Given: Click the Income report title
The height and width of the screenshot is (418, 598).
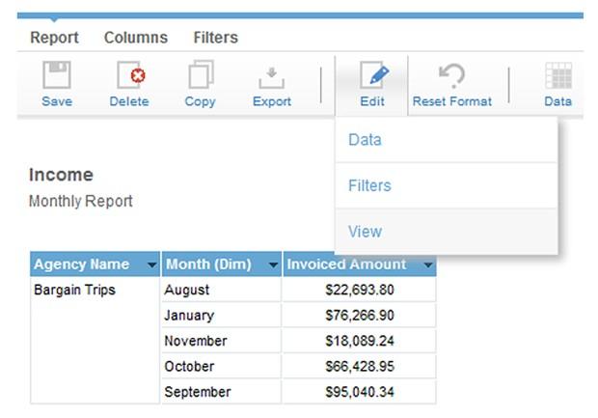Looking at the screenshot, I should pos(61,175).
